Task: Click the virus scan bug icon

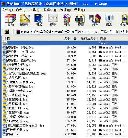Action: (x=124, y=18)
